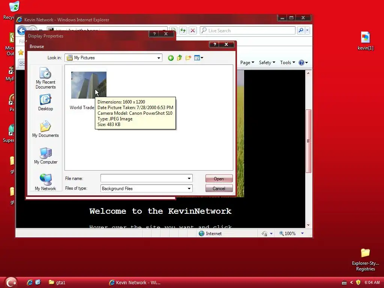Close the Browse dialog
The width and height of the screenshot is (384, 288).
point(226,44)
